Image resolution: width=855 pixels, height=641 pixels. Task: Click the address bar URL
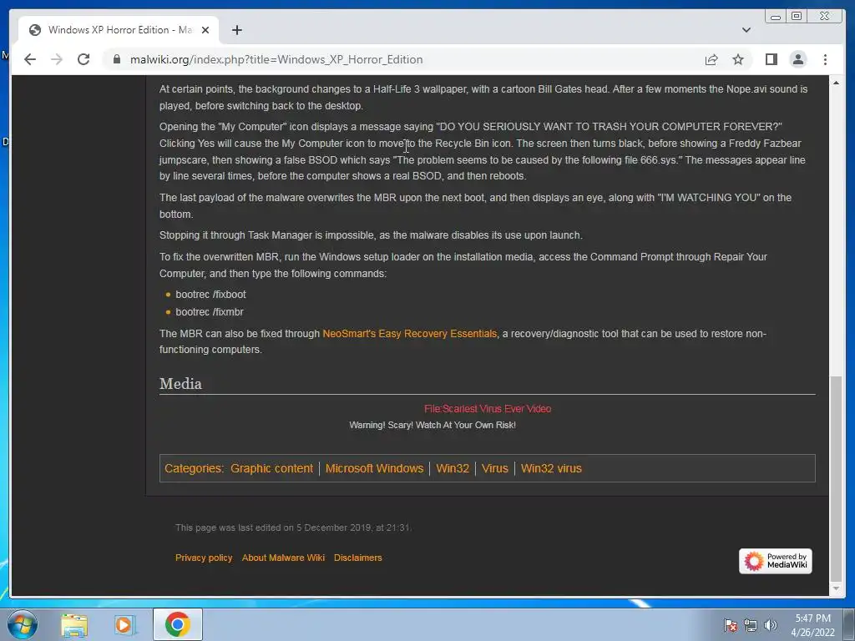coord(276,59)
